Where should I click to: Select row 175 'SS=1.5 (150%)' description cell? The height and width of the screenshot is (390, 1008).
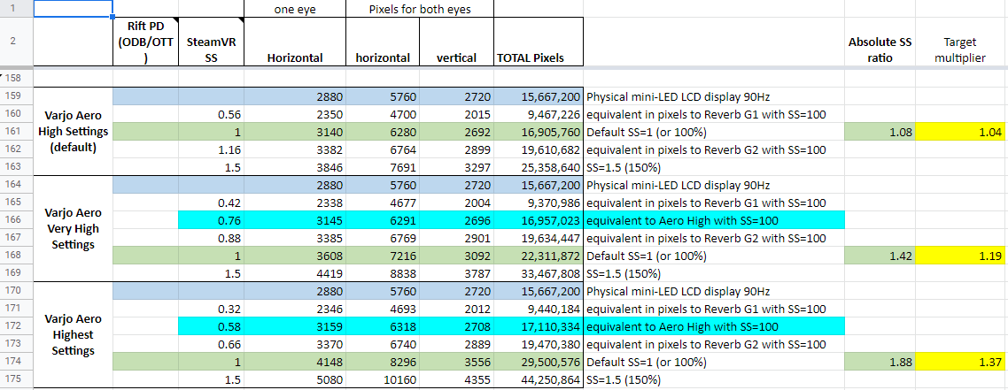coord(713,379)
